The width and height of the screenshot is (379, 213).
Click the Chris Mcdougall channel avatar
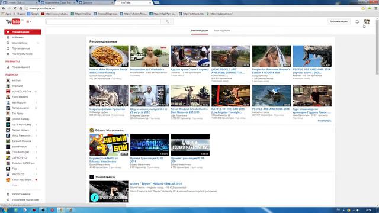click(8, 152)
